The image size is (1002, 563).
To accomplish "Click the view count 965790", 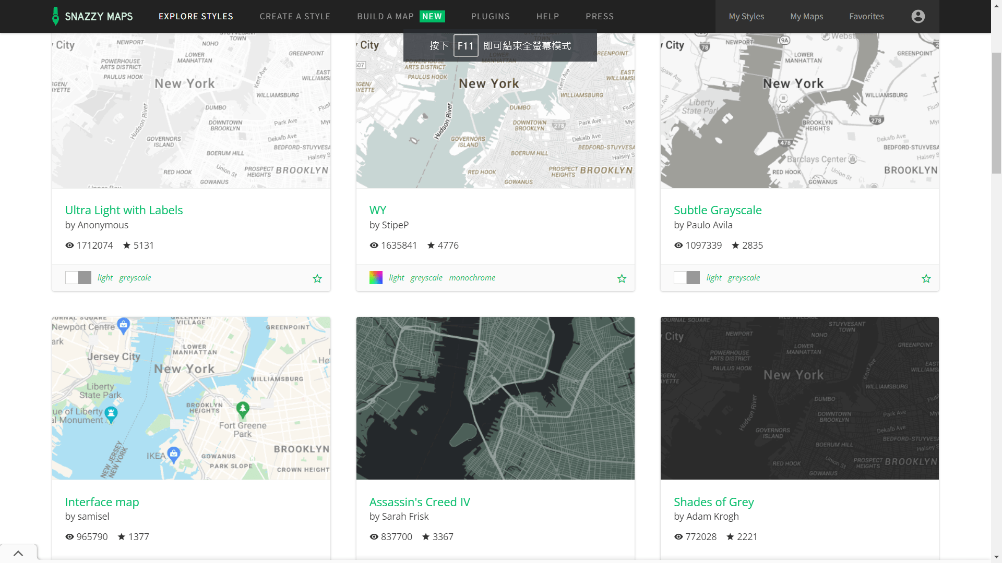I will click(x=92, y=537).
